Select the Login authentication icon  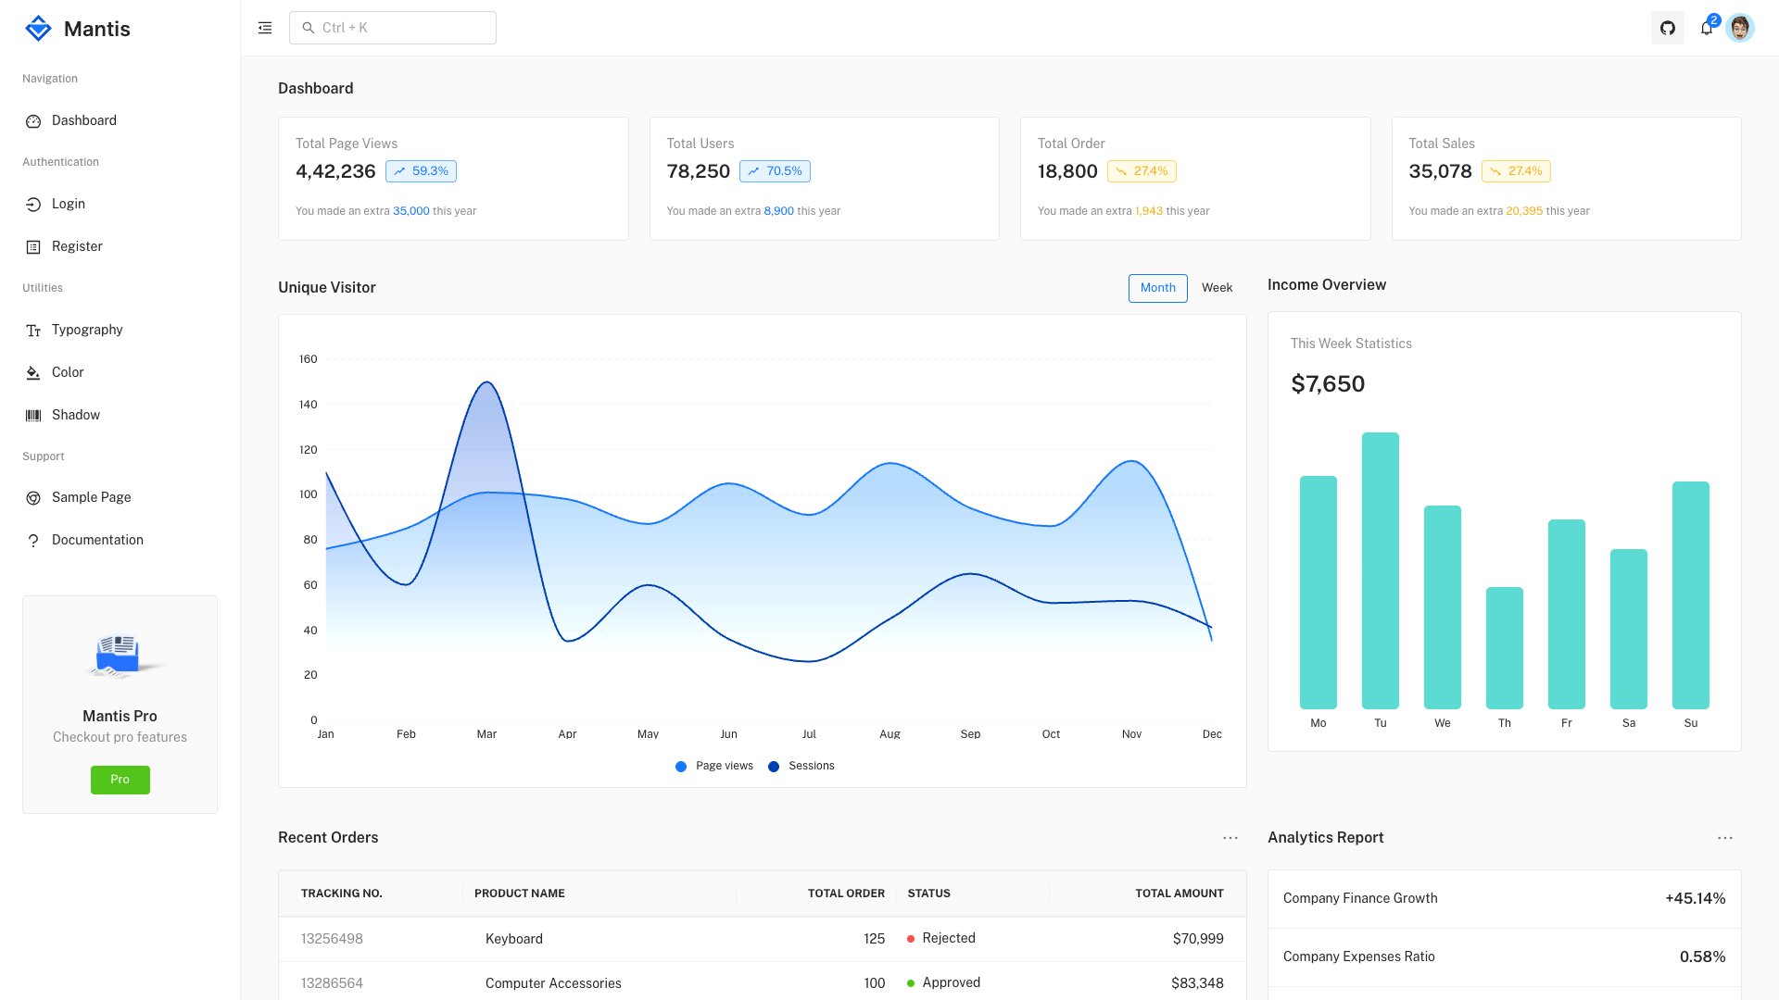point(34,204)
